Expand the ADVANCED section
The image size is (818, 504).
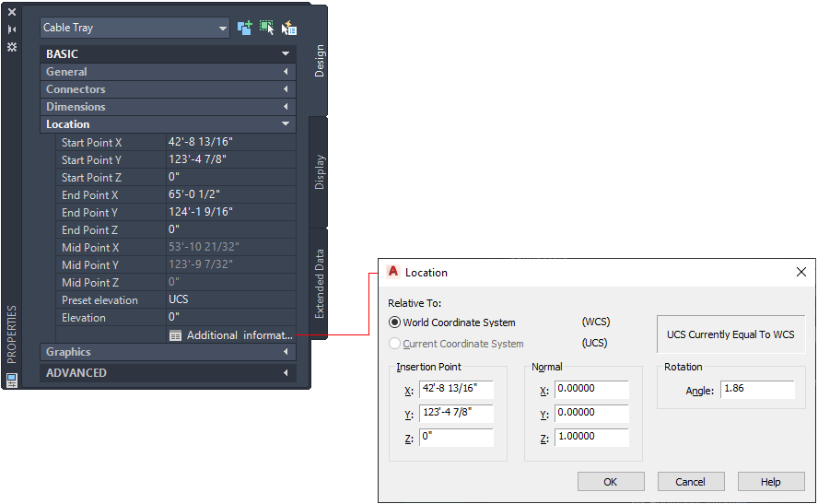(x=168, y=372)
